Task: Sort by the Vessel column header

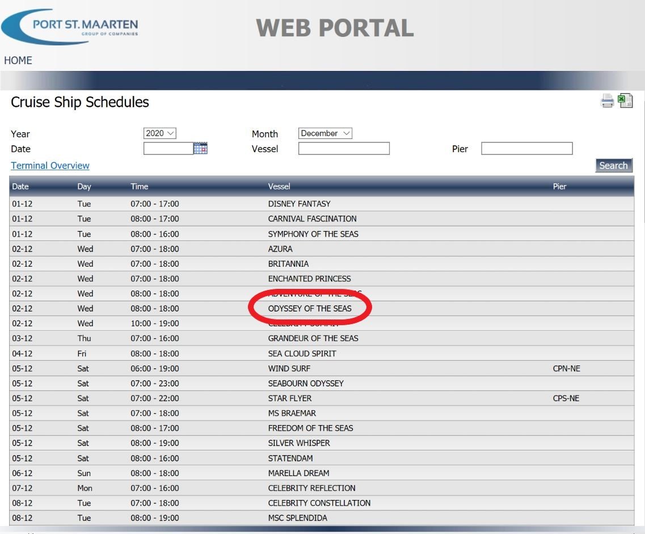Action: 279,186
